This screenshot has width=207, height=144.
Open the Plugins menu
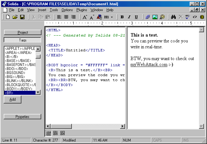[x=82, y=10]
